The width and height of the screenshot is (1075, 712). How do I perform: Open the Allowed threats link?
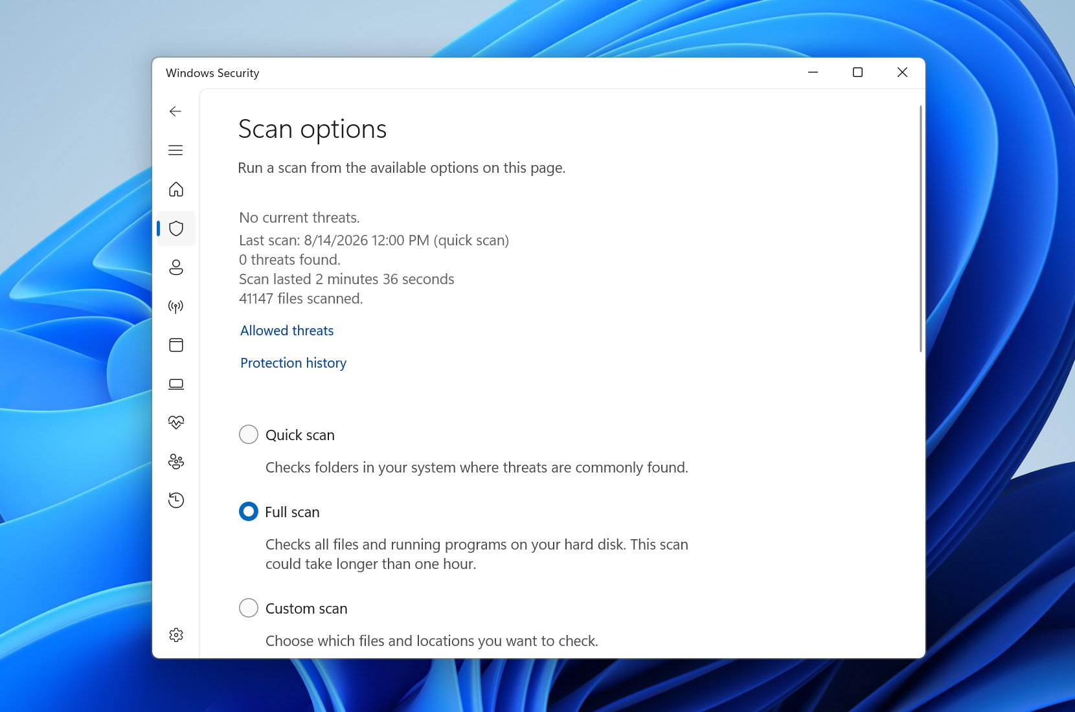tap(287, 331)
